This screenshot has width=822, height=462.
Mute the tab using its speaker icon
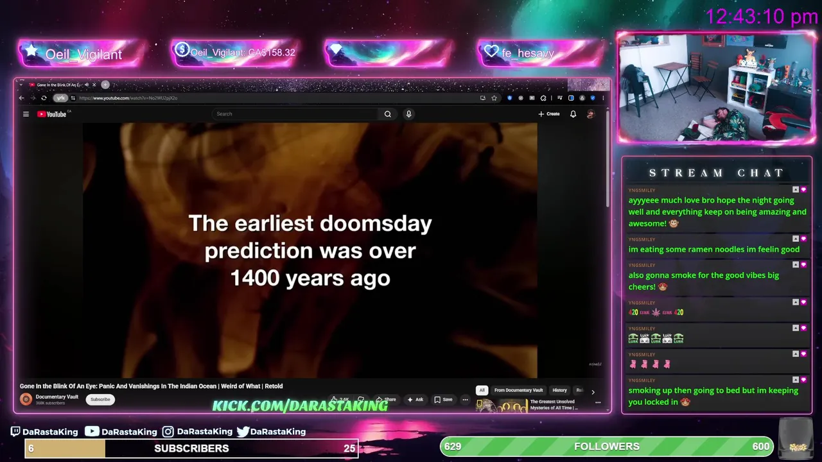(x=86, y=85)
